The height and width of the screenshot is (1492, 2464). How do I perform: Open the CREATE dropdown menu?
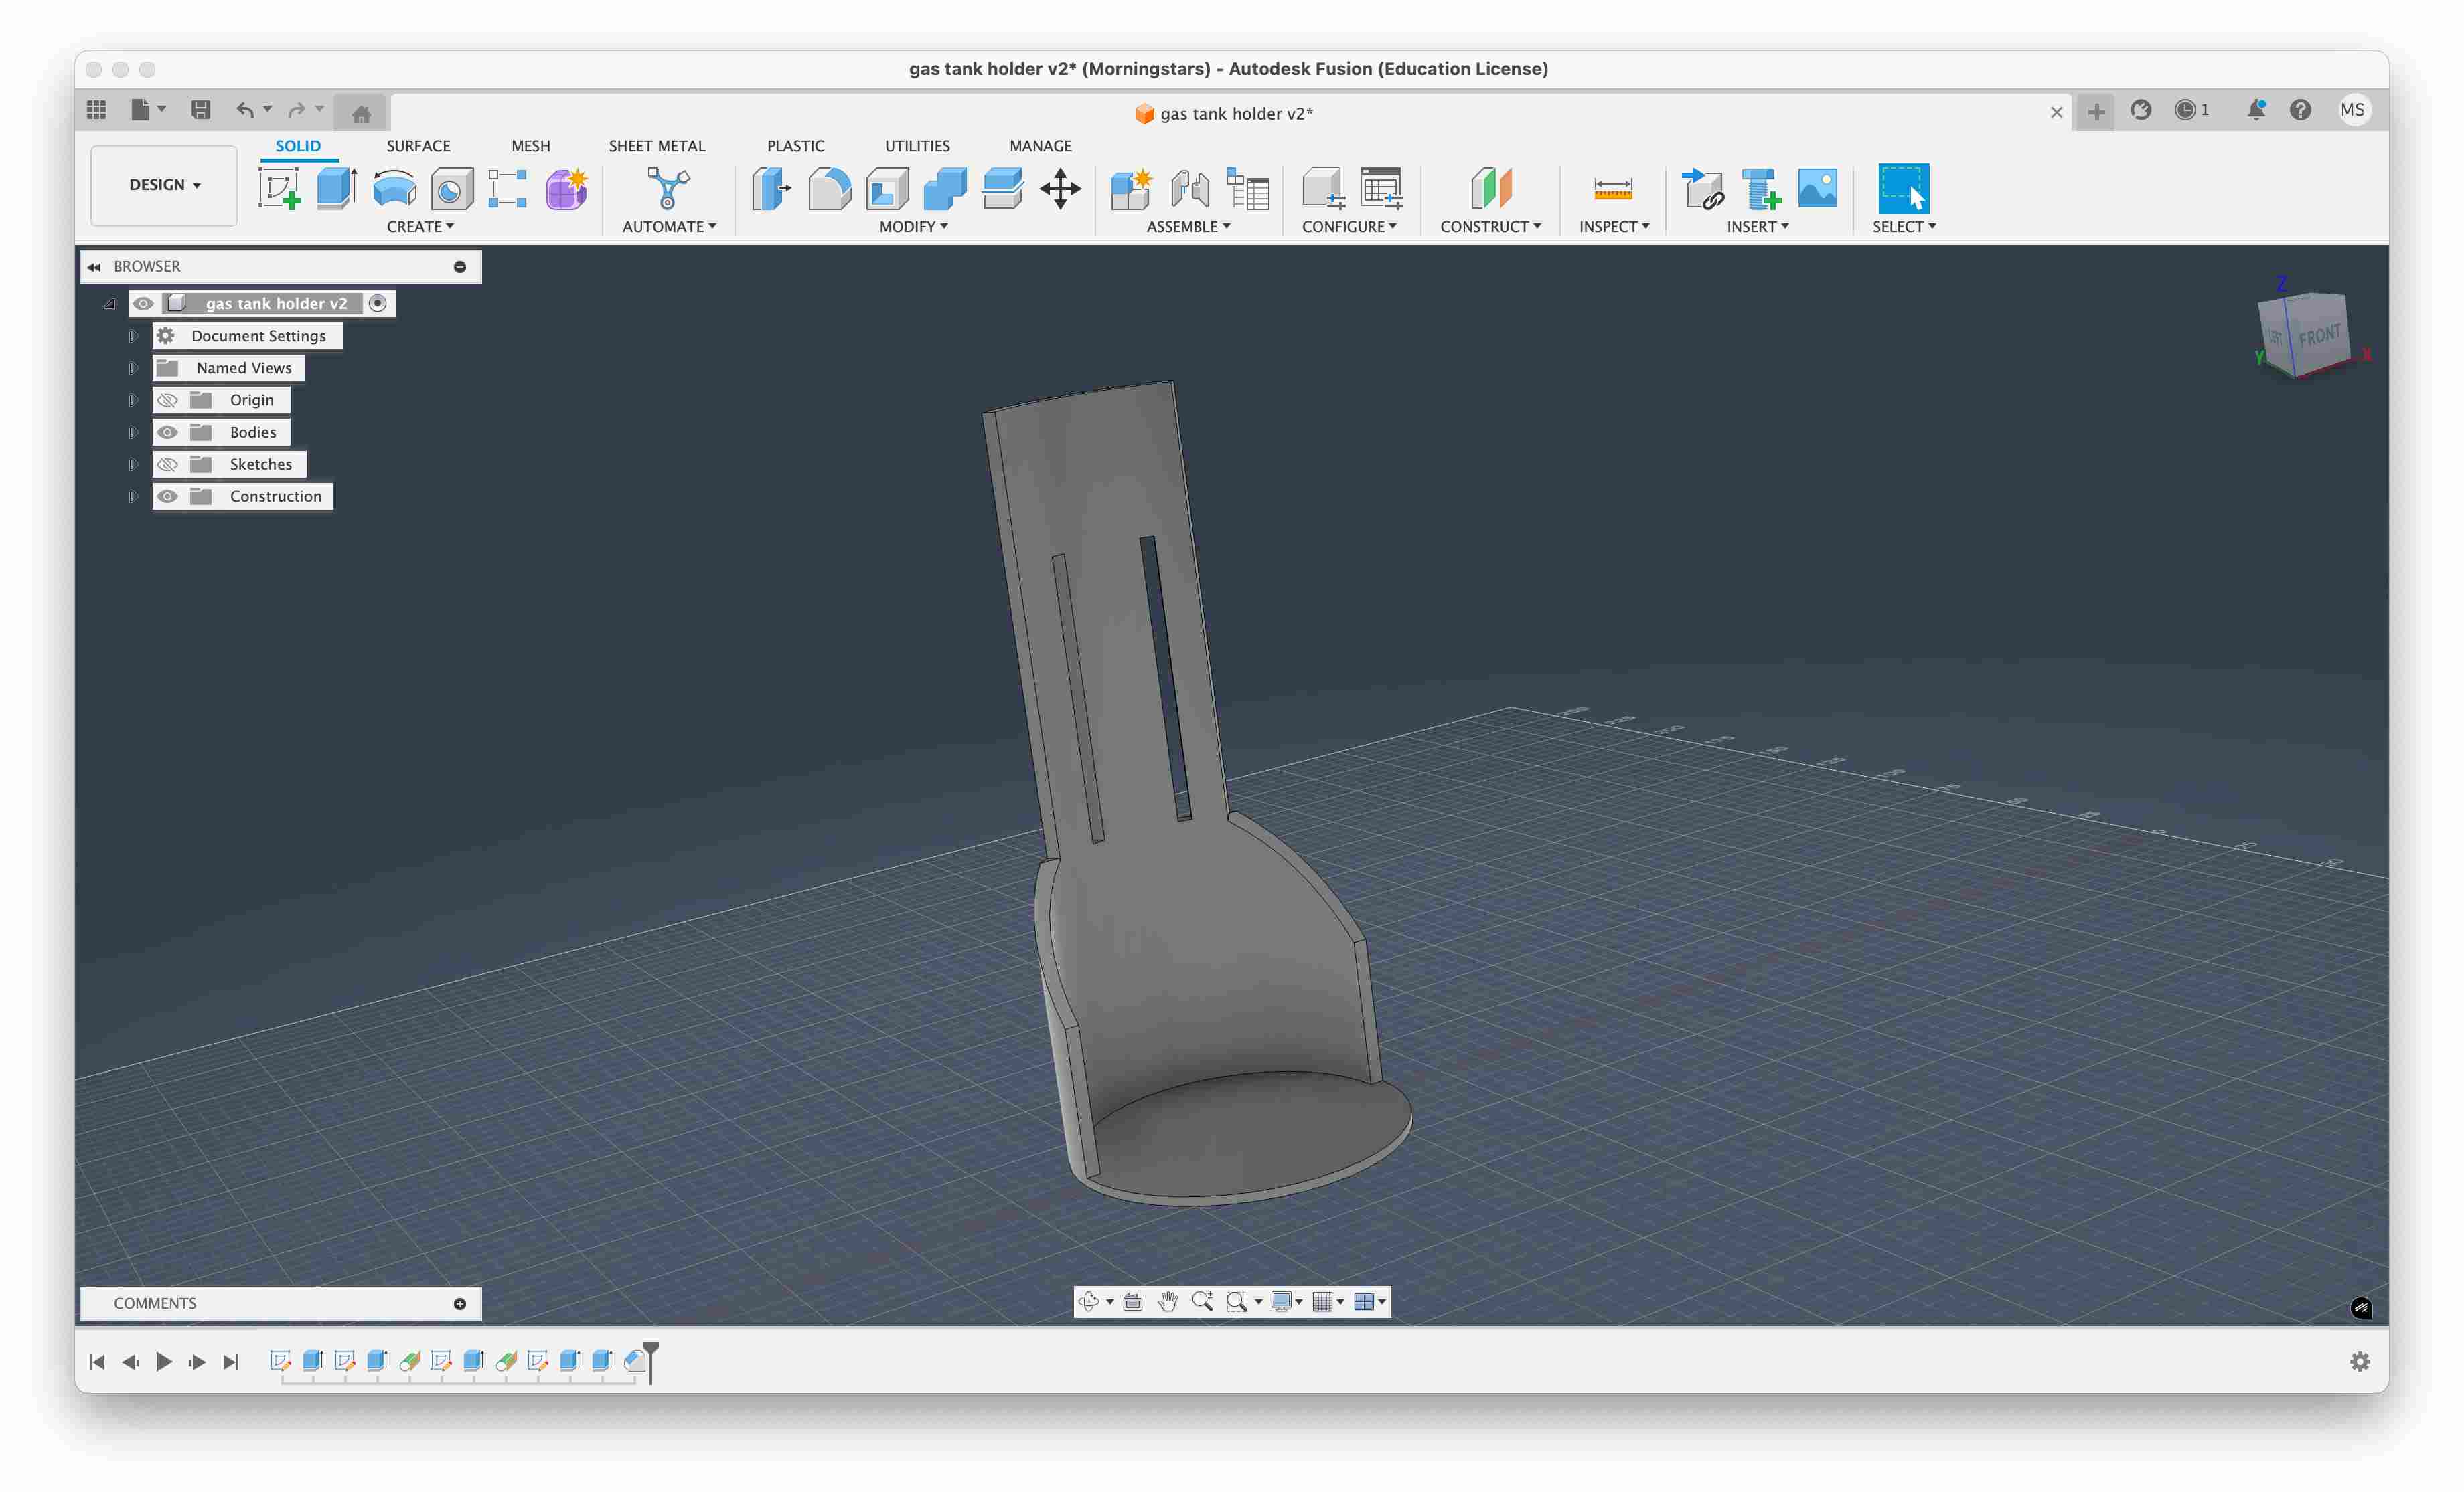(420, 227)
